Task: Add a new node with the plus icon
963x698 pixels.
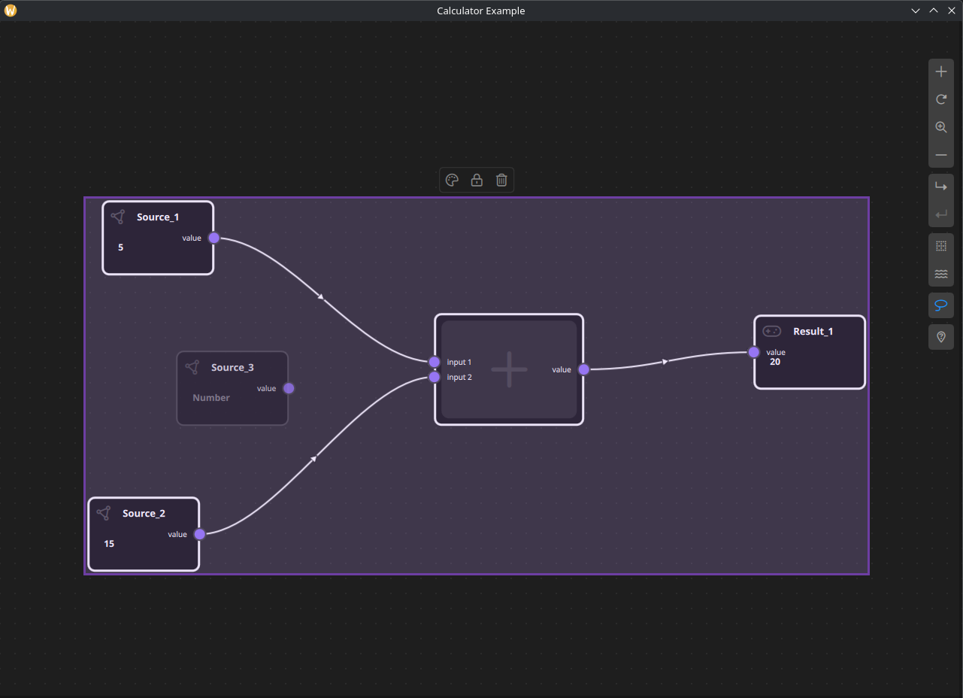Action: tap(940, 71)
